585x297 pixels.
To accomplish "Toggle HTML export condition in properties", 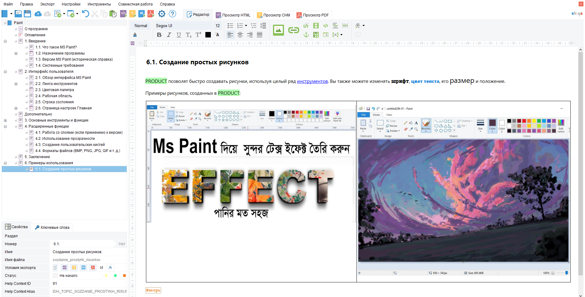I will (65, 267).
